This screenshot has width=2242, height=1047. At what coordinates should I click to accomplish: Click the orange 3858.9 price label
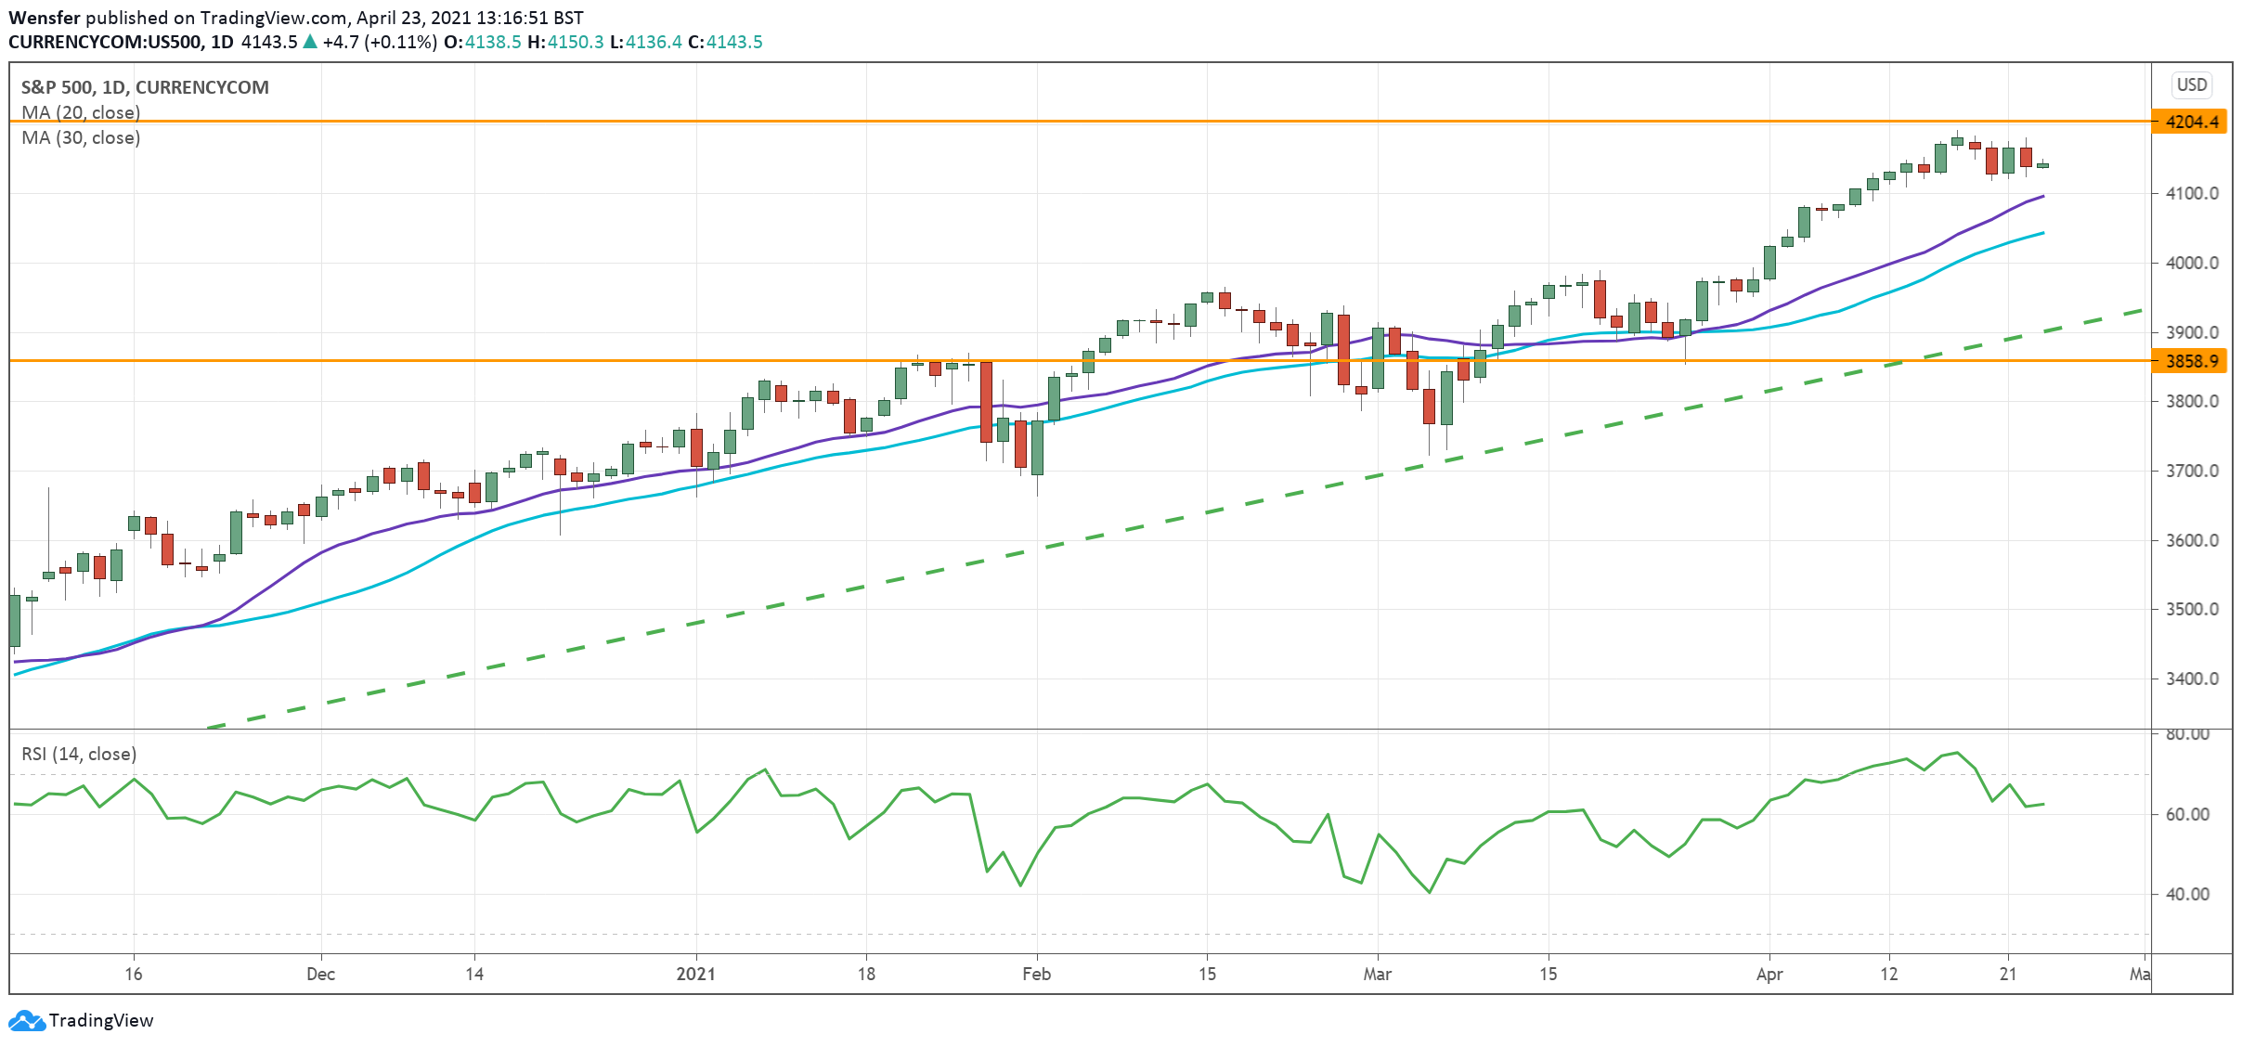[2191, 361]
